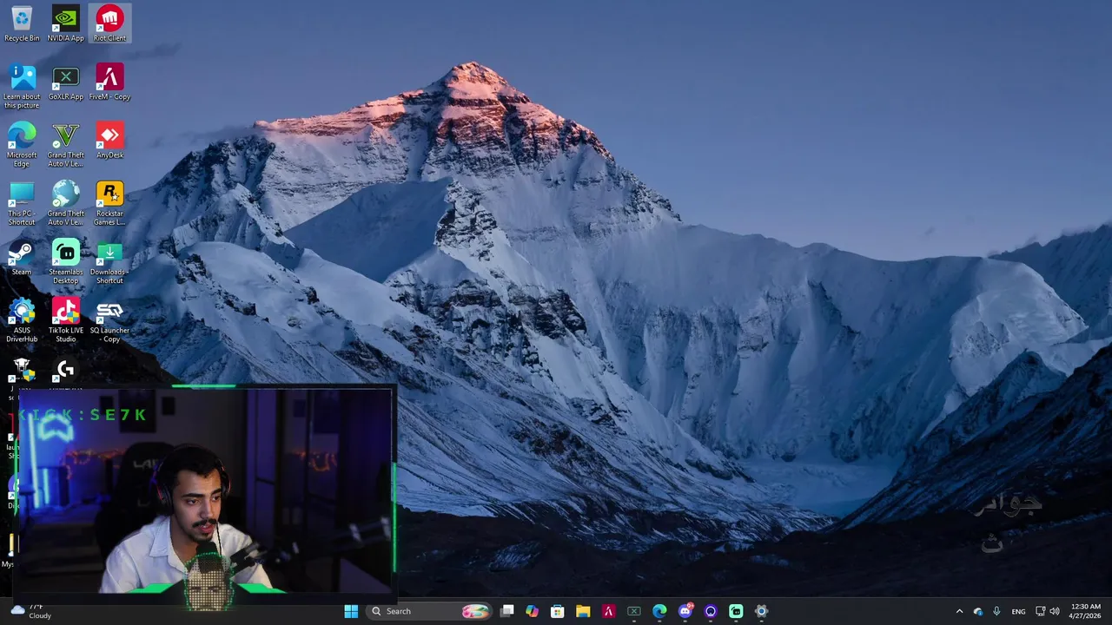Screen dimensions: 1112x625
Task: Click the taskbar Search box
Action: point(429,611)
